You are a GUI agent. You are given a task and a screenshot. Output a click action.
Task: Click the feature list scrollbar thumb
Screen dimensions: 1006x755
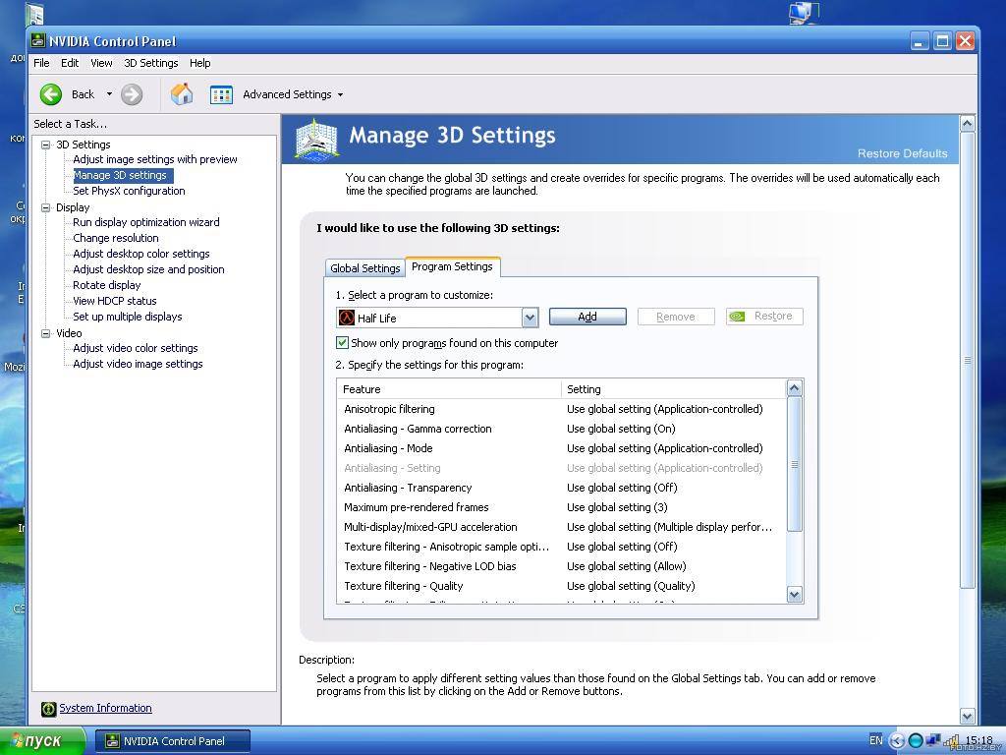click(x=794, y=464)
